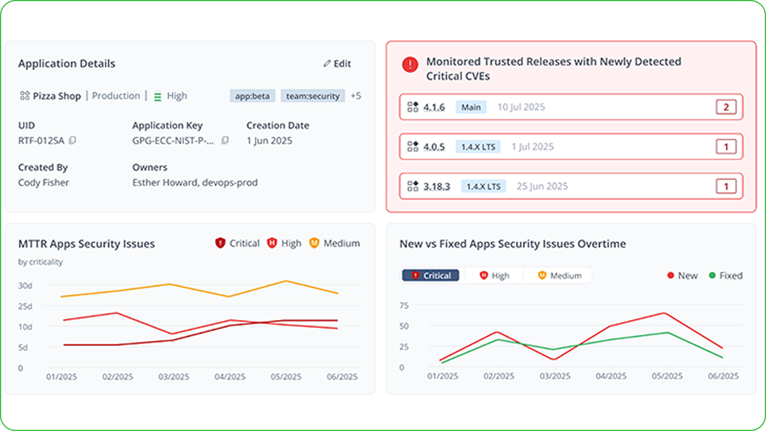Image resolution: width=766 pixels, height=431 pixels.
Task: Select the Critical severity tab
Action: pos(431,275)
